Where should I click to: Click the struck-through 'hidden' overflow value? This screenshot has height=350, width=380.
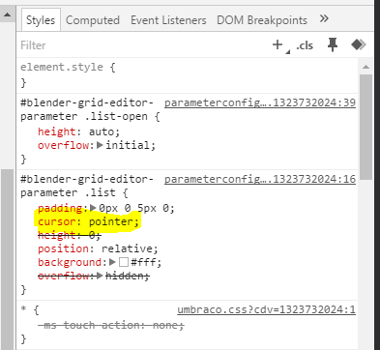[x=128, y=276]
